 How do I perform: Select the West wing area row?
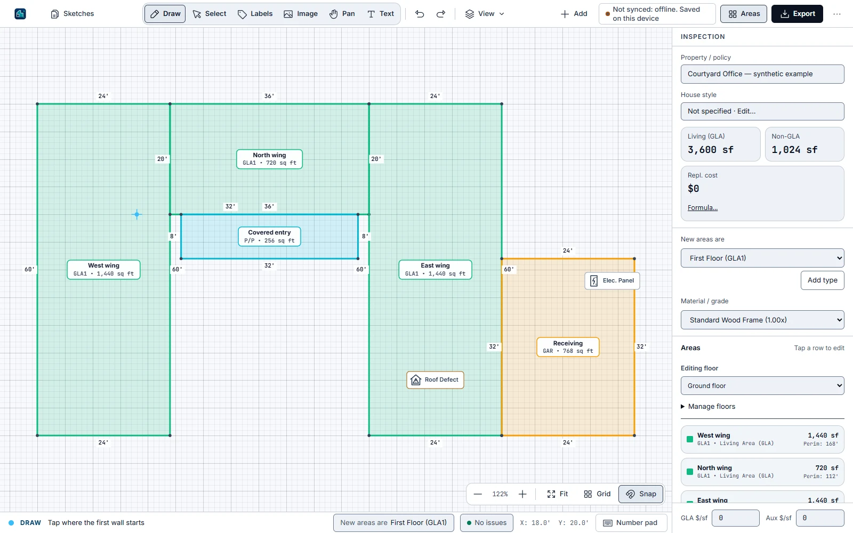[x=762, y=439]
